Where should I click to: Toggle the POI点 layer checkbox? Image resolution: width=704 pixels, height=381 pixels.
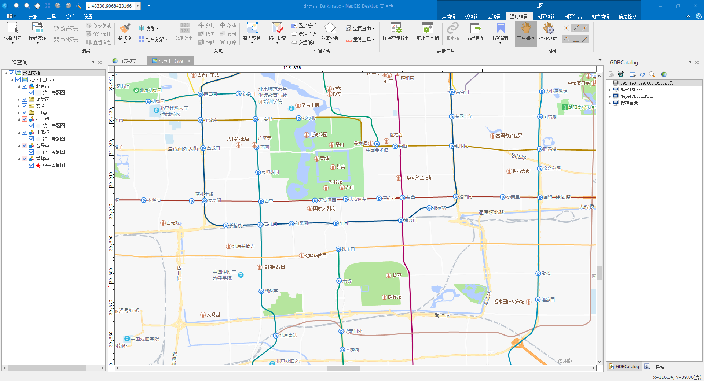click(25, 112)
